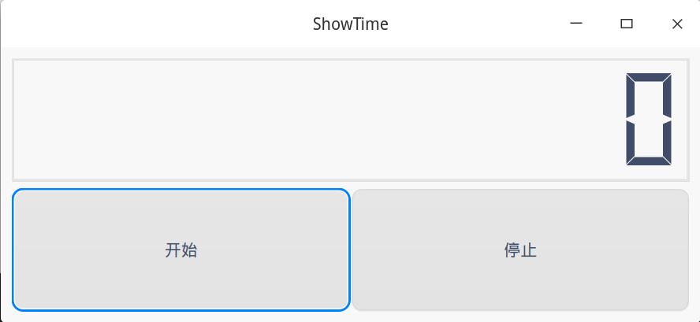This screenshot has height=322, width=700.
Task: Hit the X icon in title bar
Action: (x=677, y=24)
